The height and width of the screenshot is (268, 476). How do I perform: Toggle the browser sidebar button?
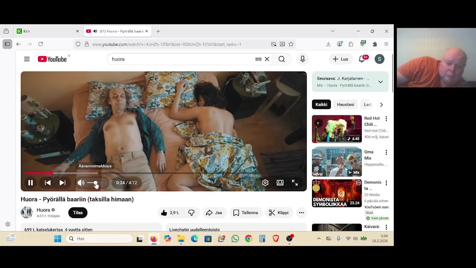point(7,44)
